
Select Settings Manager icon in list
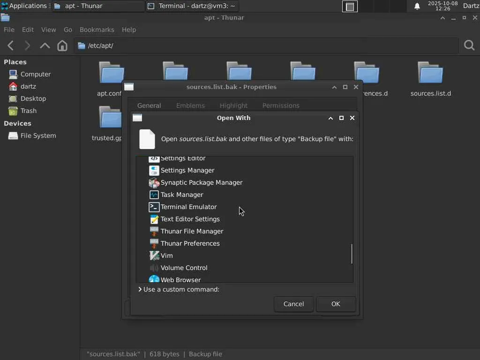click(x=154, y=171)
